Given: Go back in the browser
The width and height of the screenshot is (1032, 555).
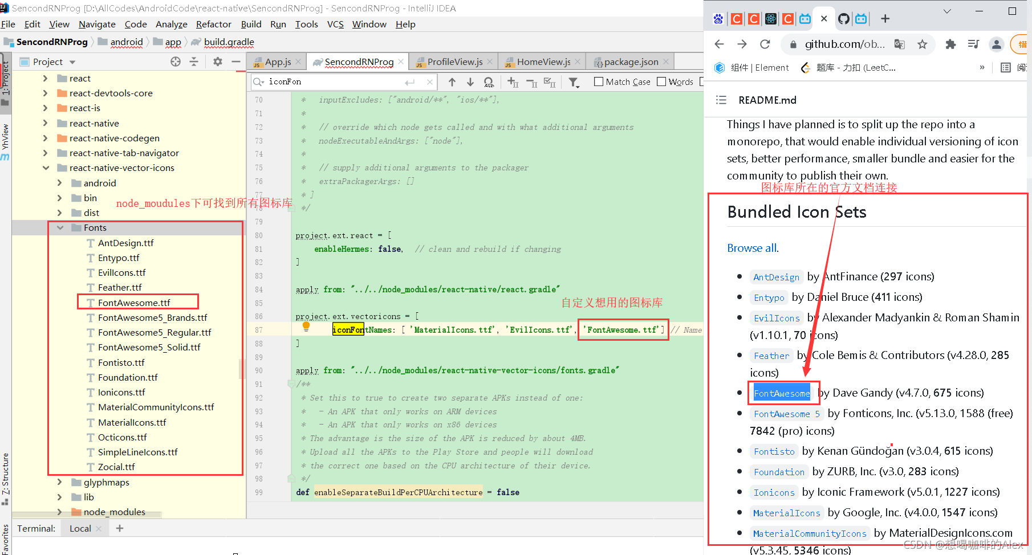Looking at the screenshot, I should coord(720,44).
